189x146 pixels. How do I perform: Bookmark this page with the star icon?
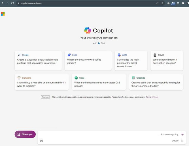click(x=162, y=3)
